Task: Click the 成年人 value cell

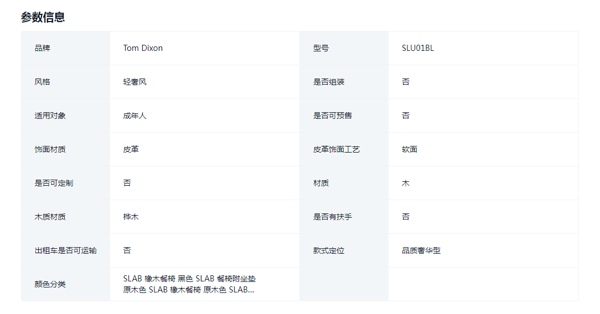Action: coord(135,116)
